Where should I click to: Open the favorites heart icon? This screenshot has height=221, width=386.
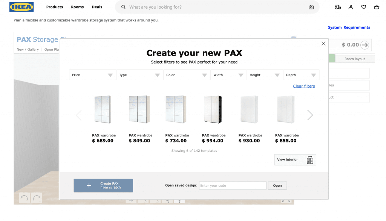click(364, 7)
